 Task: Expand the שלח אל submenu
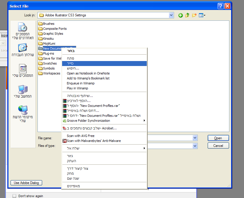point(144,148)
